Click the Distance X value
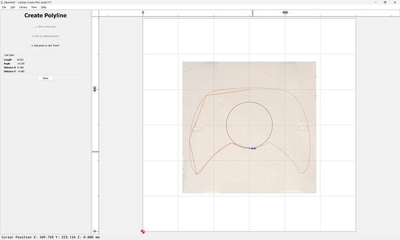This screenshot has width=400, height=240. [20, 68]
